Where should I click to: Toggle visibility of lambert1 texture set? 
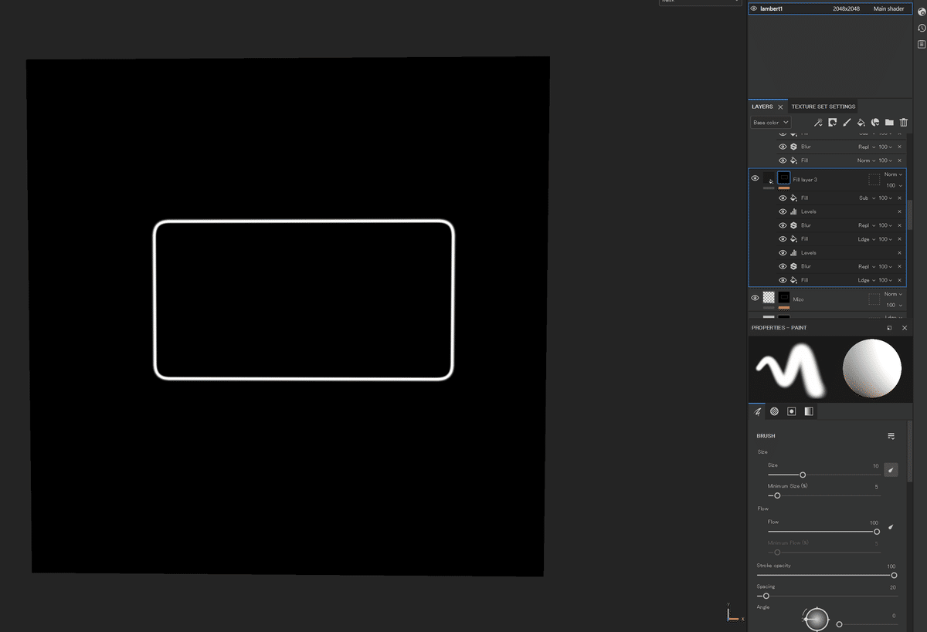pos(754,8)
